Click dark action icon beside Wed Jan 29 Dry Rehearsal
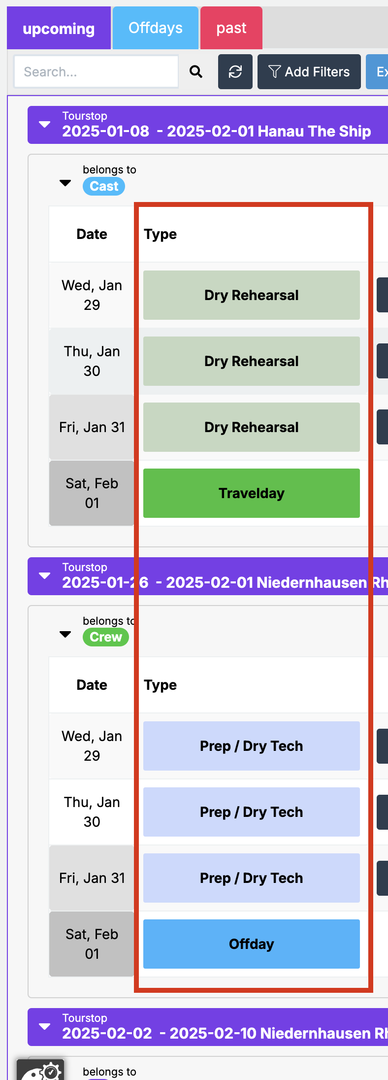 point(383,295)
